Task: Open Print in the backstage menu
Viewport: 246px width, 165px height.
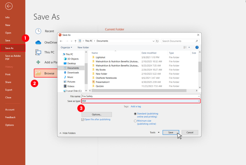Action: (8, 74)
